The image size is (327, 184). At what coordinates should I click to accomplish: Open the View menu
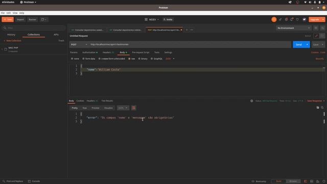(x=15, y=13)
